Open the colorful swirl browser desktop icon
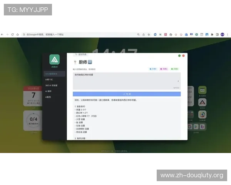231x185 pixels. pos(202,114)
